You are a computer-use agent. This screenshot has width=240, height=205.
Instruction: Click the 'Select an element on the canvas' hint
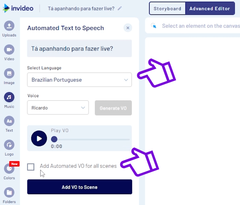201,26
